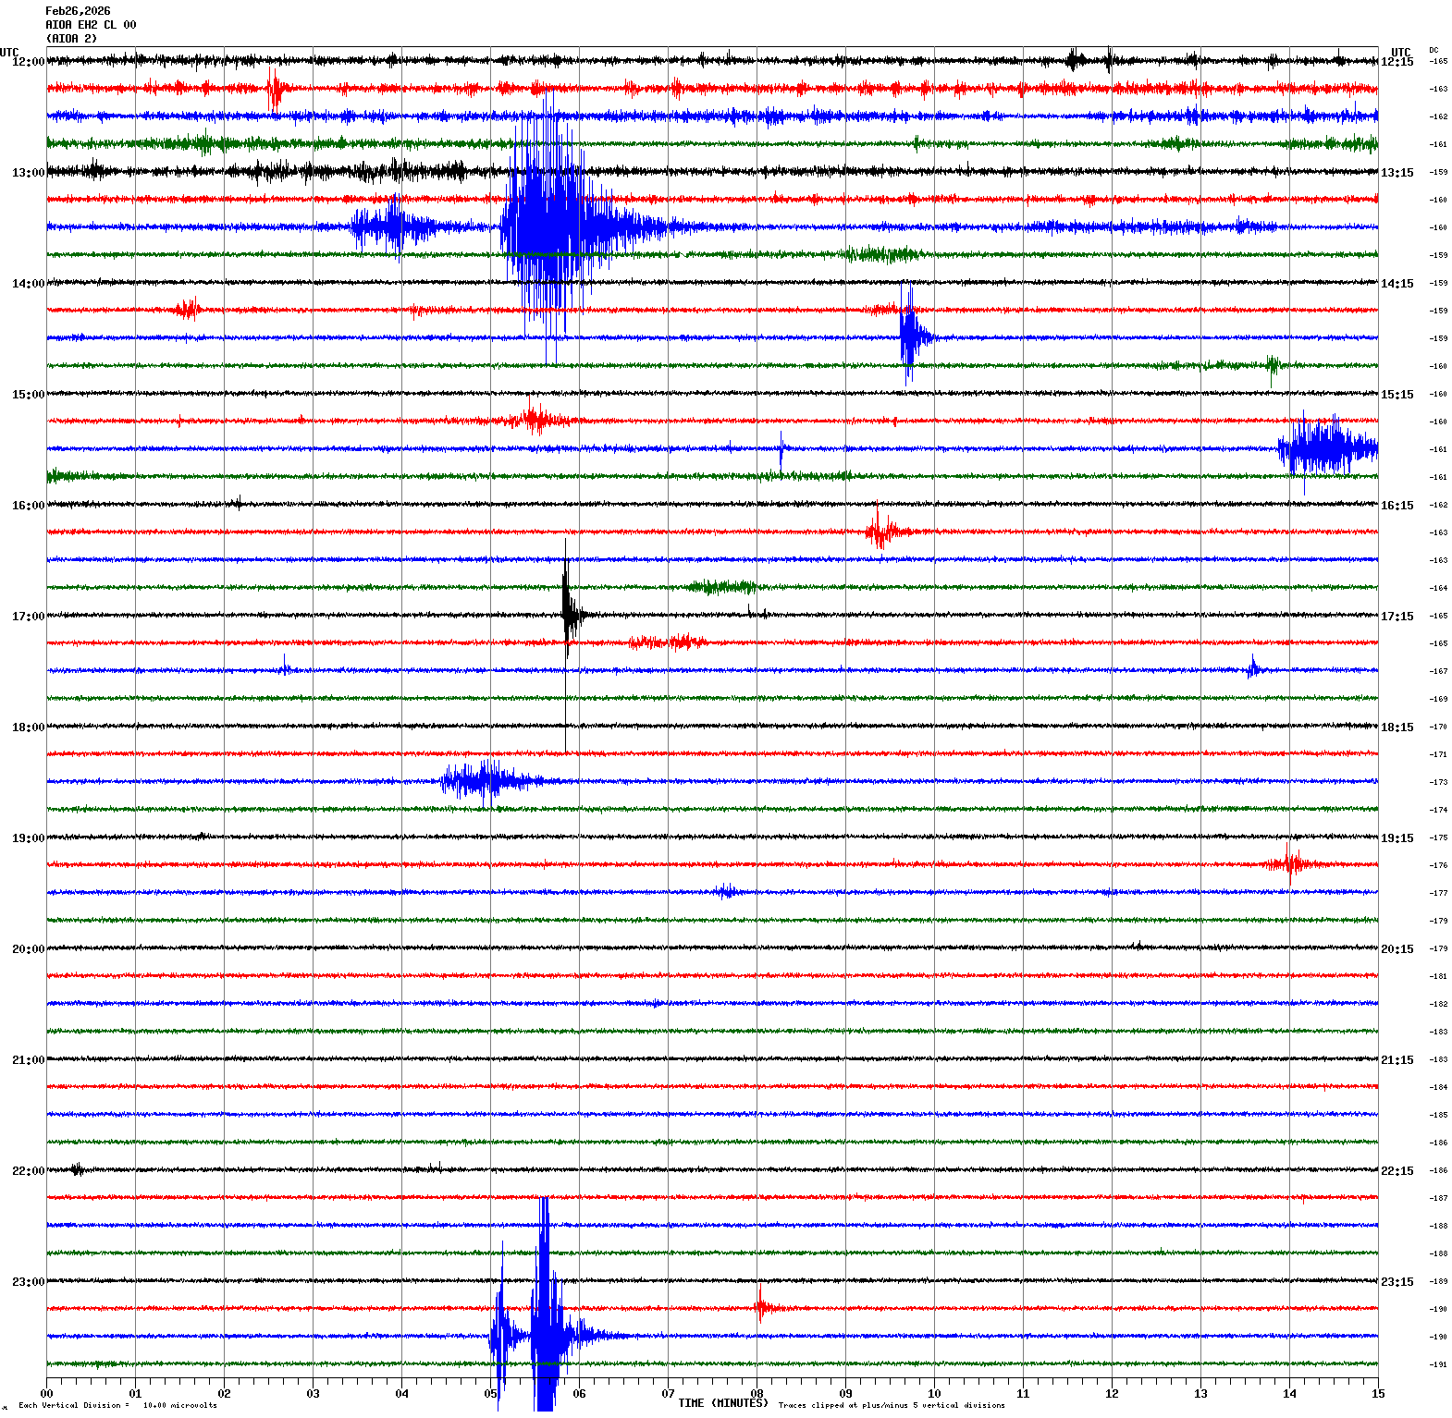Click the 22:15 time label on right axis
The height and width of the screenshot is (1418, 1452).
pyautogui.click(x=1397, y=1171)
